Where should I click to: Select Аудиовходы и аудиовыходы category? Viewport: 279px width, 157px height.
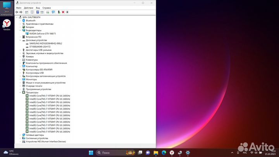click(40, 24)
